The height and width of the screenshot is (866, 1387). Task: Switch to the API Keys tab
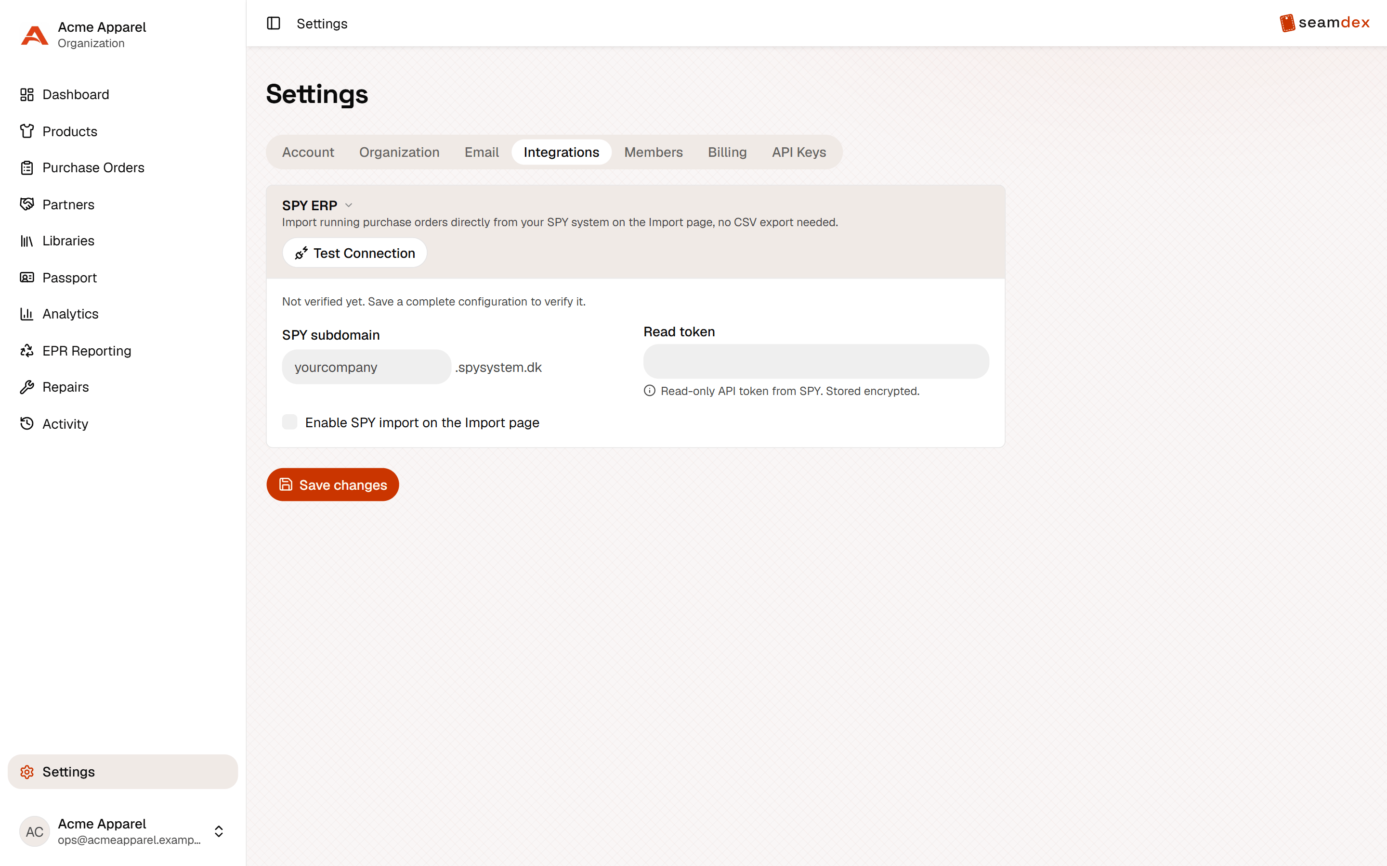tap(799, 153)
